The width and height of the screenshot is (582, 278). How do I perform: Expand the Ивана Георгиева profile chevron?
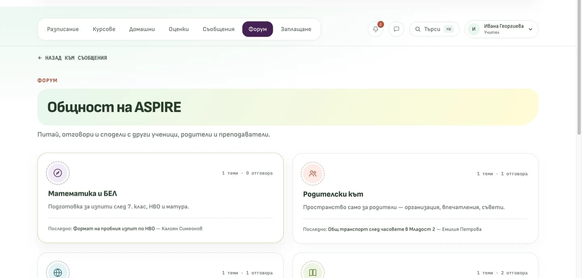point(530,29)
